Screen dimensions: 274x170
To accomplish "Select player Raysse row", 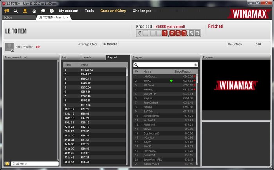I will click(x=165, y=98).
